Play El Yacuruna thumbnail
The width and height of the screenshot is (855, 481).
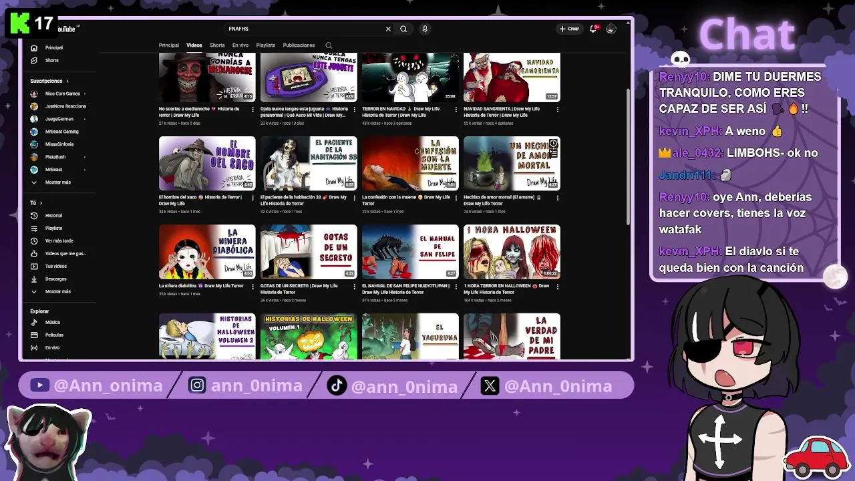tap(410, 336)
